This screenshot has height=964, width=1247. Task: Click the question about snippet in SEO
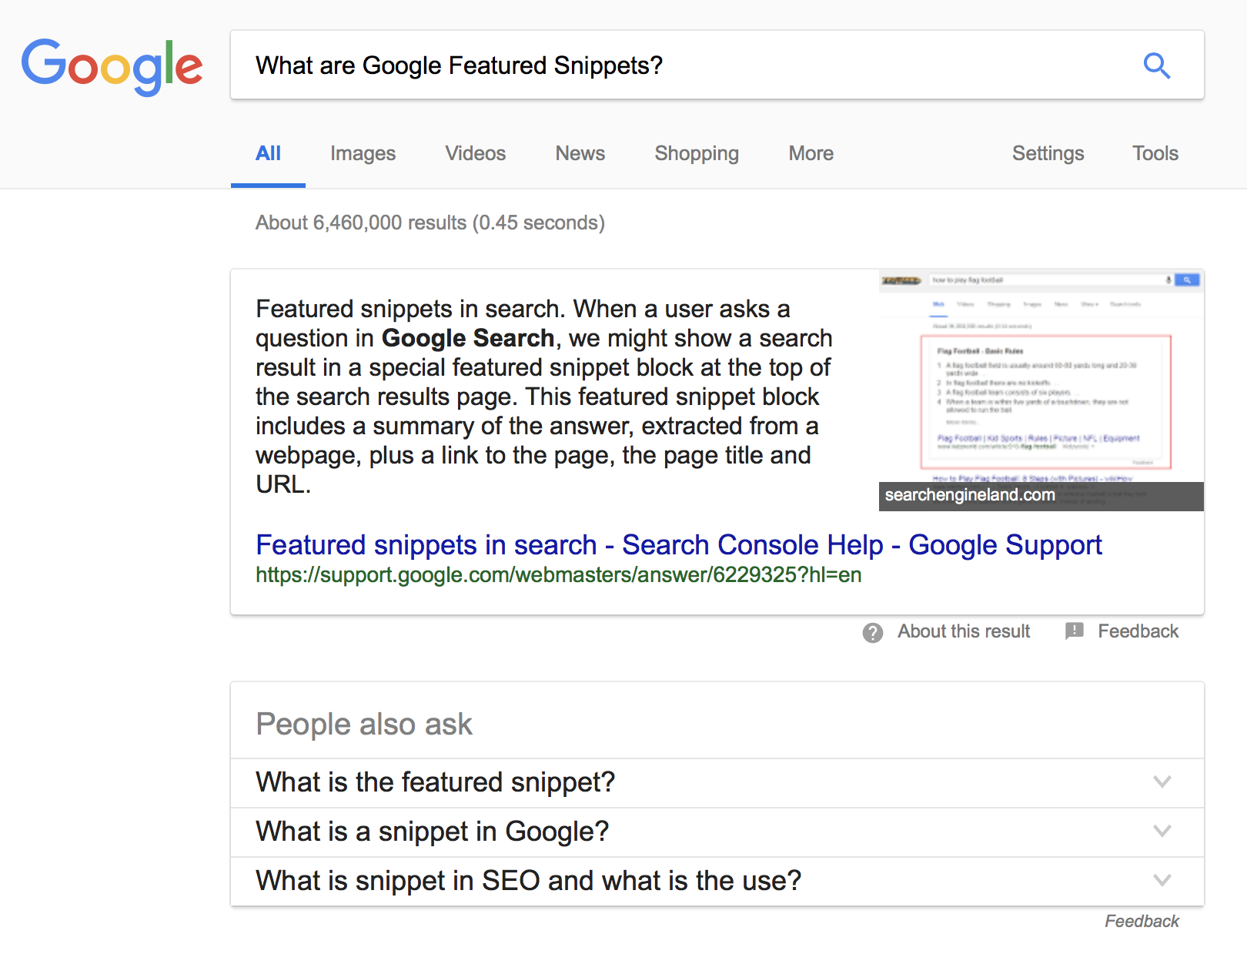tap(528, 881)
